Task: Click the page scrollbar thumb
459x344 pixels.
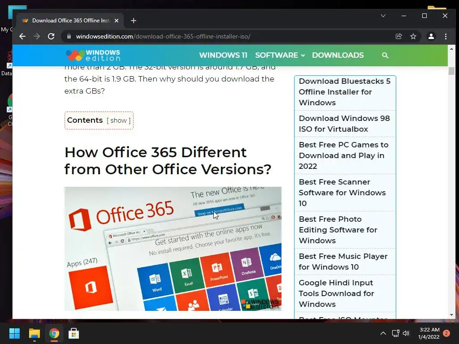Action: (x=451, y=71)
